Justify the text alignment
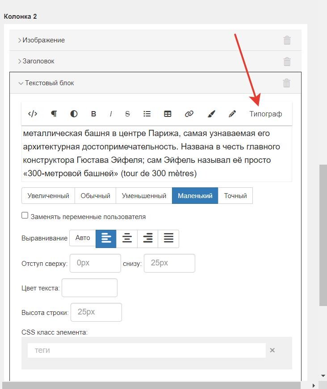Screen dimensions: 327x389 point(168,239)
